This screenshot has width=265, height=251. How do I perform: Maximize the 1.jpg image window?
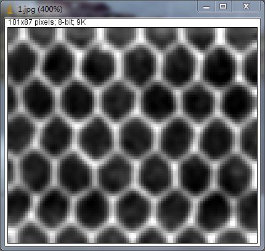coord(223,7)
